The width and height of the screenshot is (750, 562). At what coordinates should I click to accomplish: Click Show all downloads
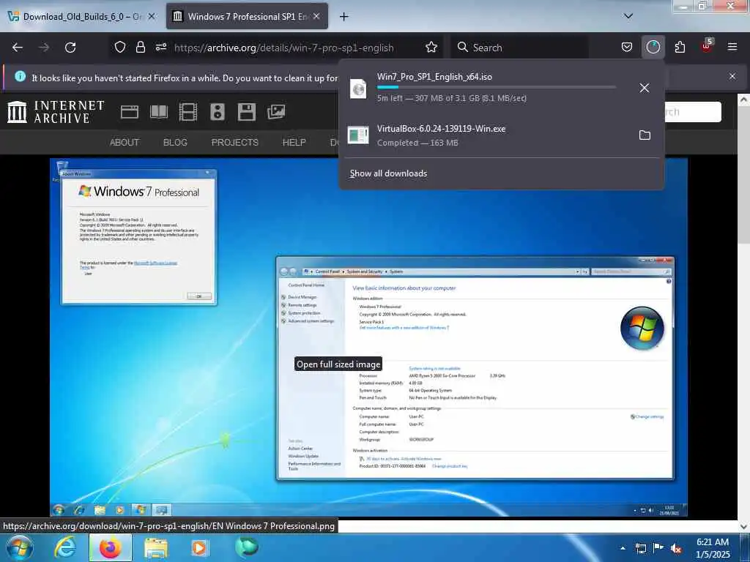[388, 173]
